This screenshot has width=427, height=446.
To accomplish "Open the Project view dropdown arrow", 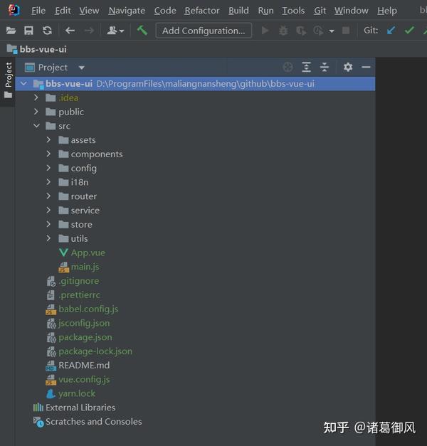I will coord(82,68).
